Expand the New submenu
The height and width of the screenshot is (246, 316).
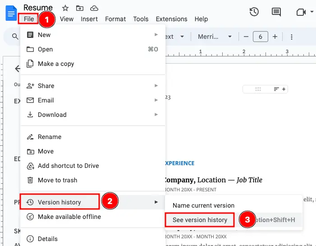point(93,35)
